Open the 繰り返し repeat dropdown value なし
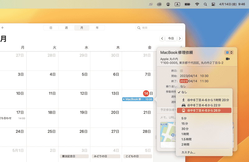 (183, 86)
